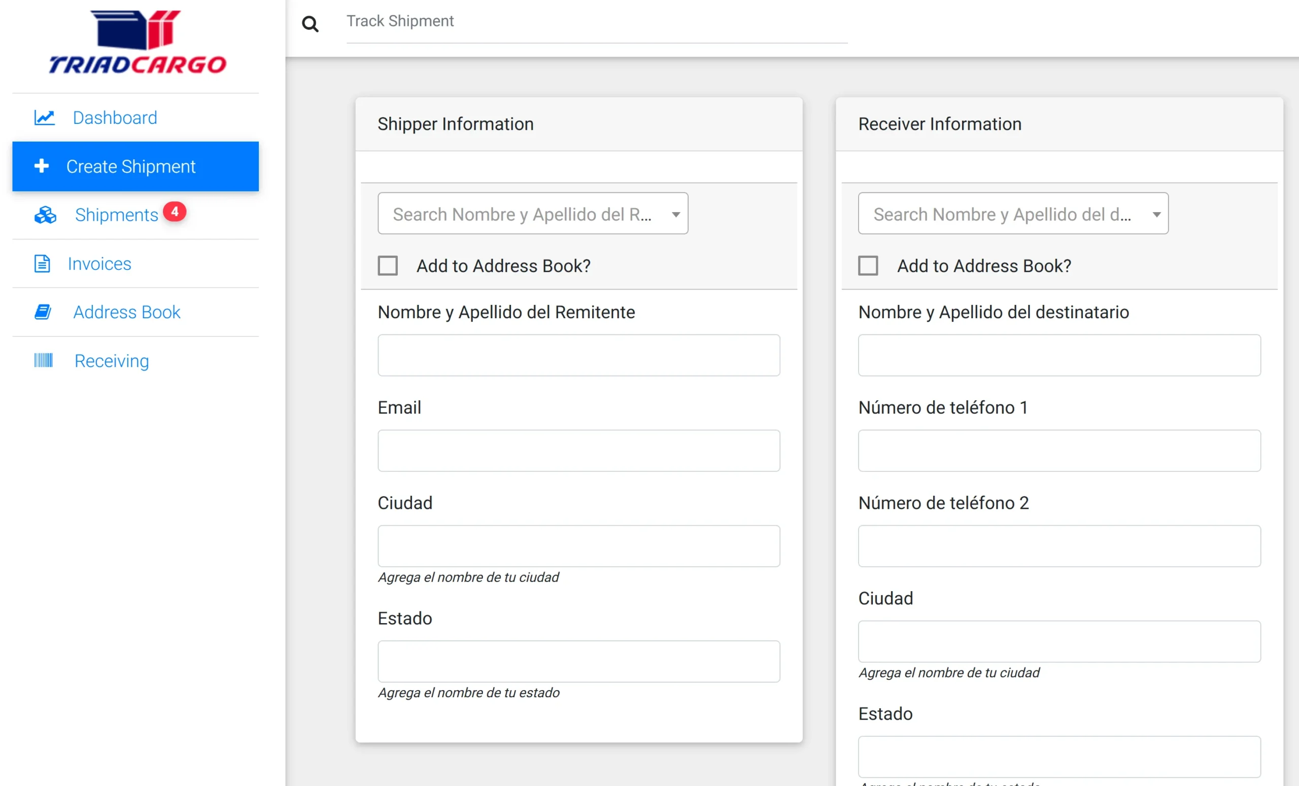Click the search magnifier icon
The height and width of the screenshot is (786, 1299).
click(310, 23)
